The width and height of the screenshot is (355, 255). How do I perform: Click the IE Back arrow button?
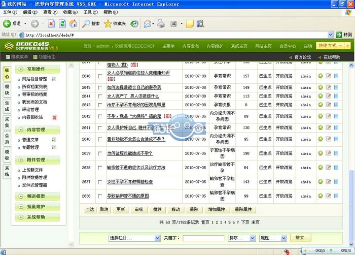click(7, 23)
